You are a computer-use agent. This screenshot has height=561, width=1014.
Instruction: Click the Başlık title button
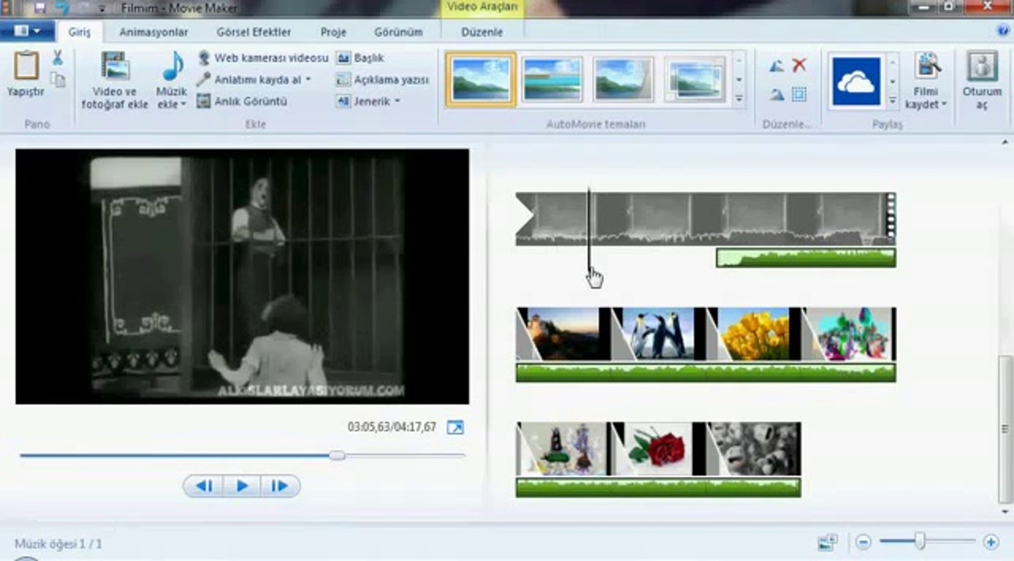[x=360, y=58]
